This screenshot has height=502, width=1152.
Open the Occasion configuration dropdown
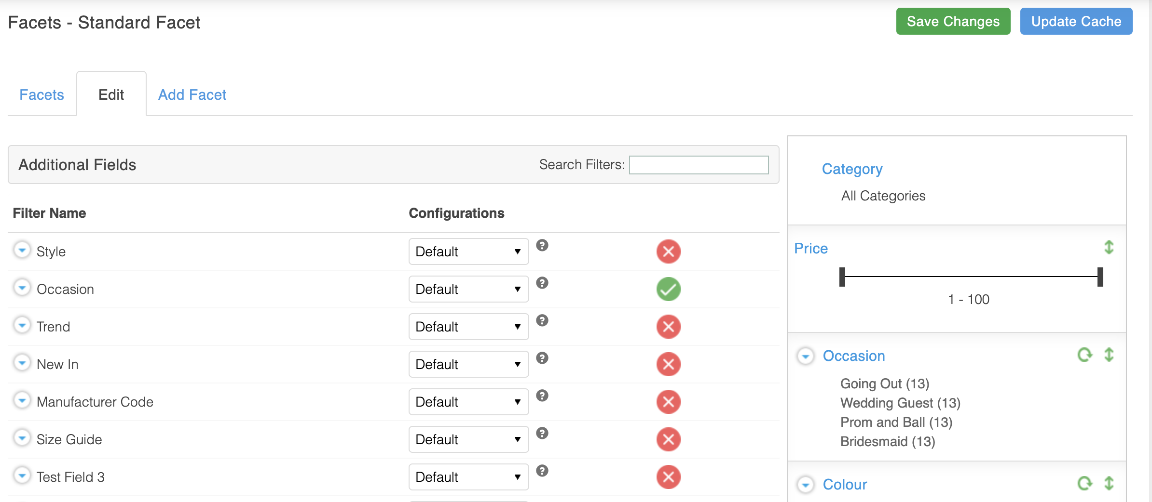coord(468,289)
